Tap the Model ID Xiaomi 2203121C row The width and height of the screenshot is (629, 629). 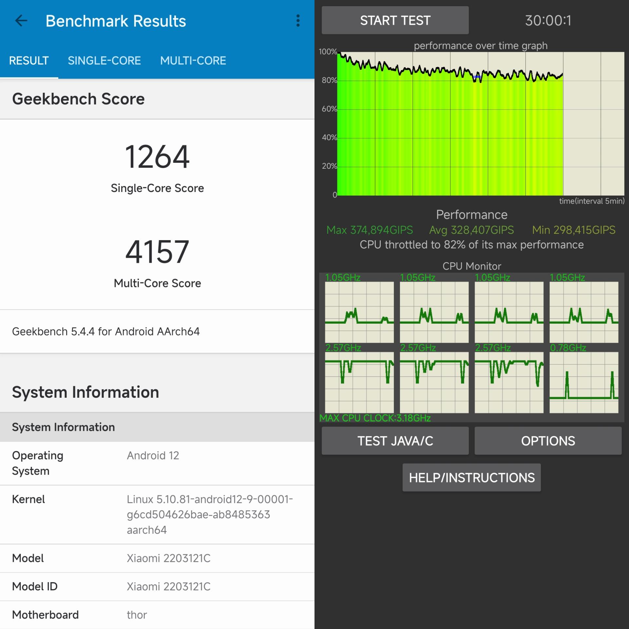pyautogui.click(x=157, y=586)
